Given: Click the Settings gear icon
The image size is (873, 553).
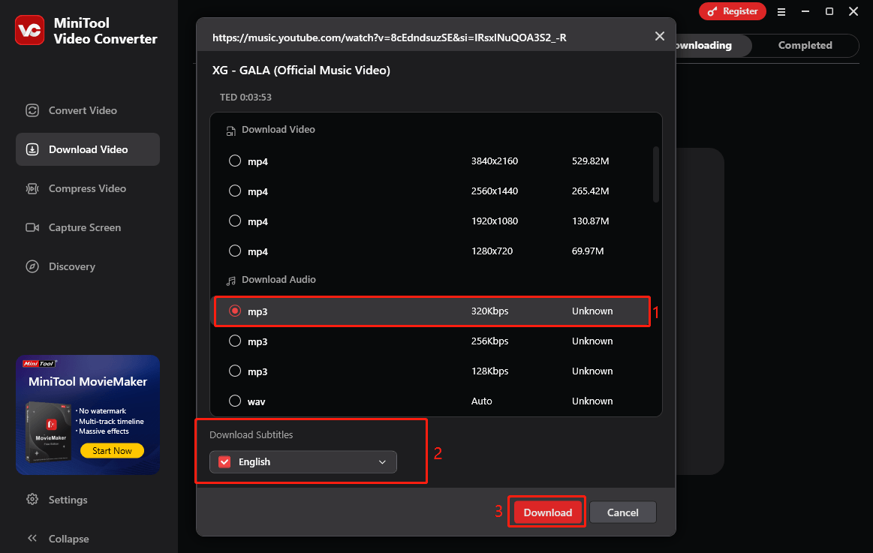Looking at the screenshot, I should click(x=32, y=499).
